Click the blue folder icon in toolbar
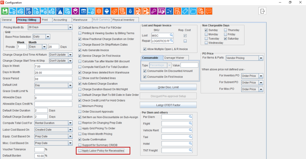 pyautogui.click(x=193, y=11)
